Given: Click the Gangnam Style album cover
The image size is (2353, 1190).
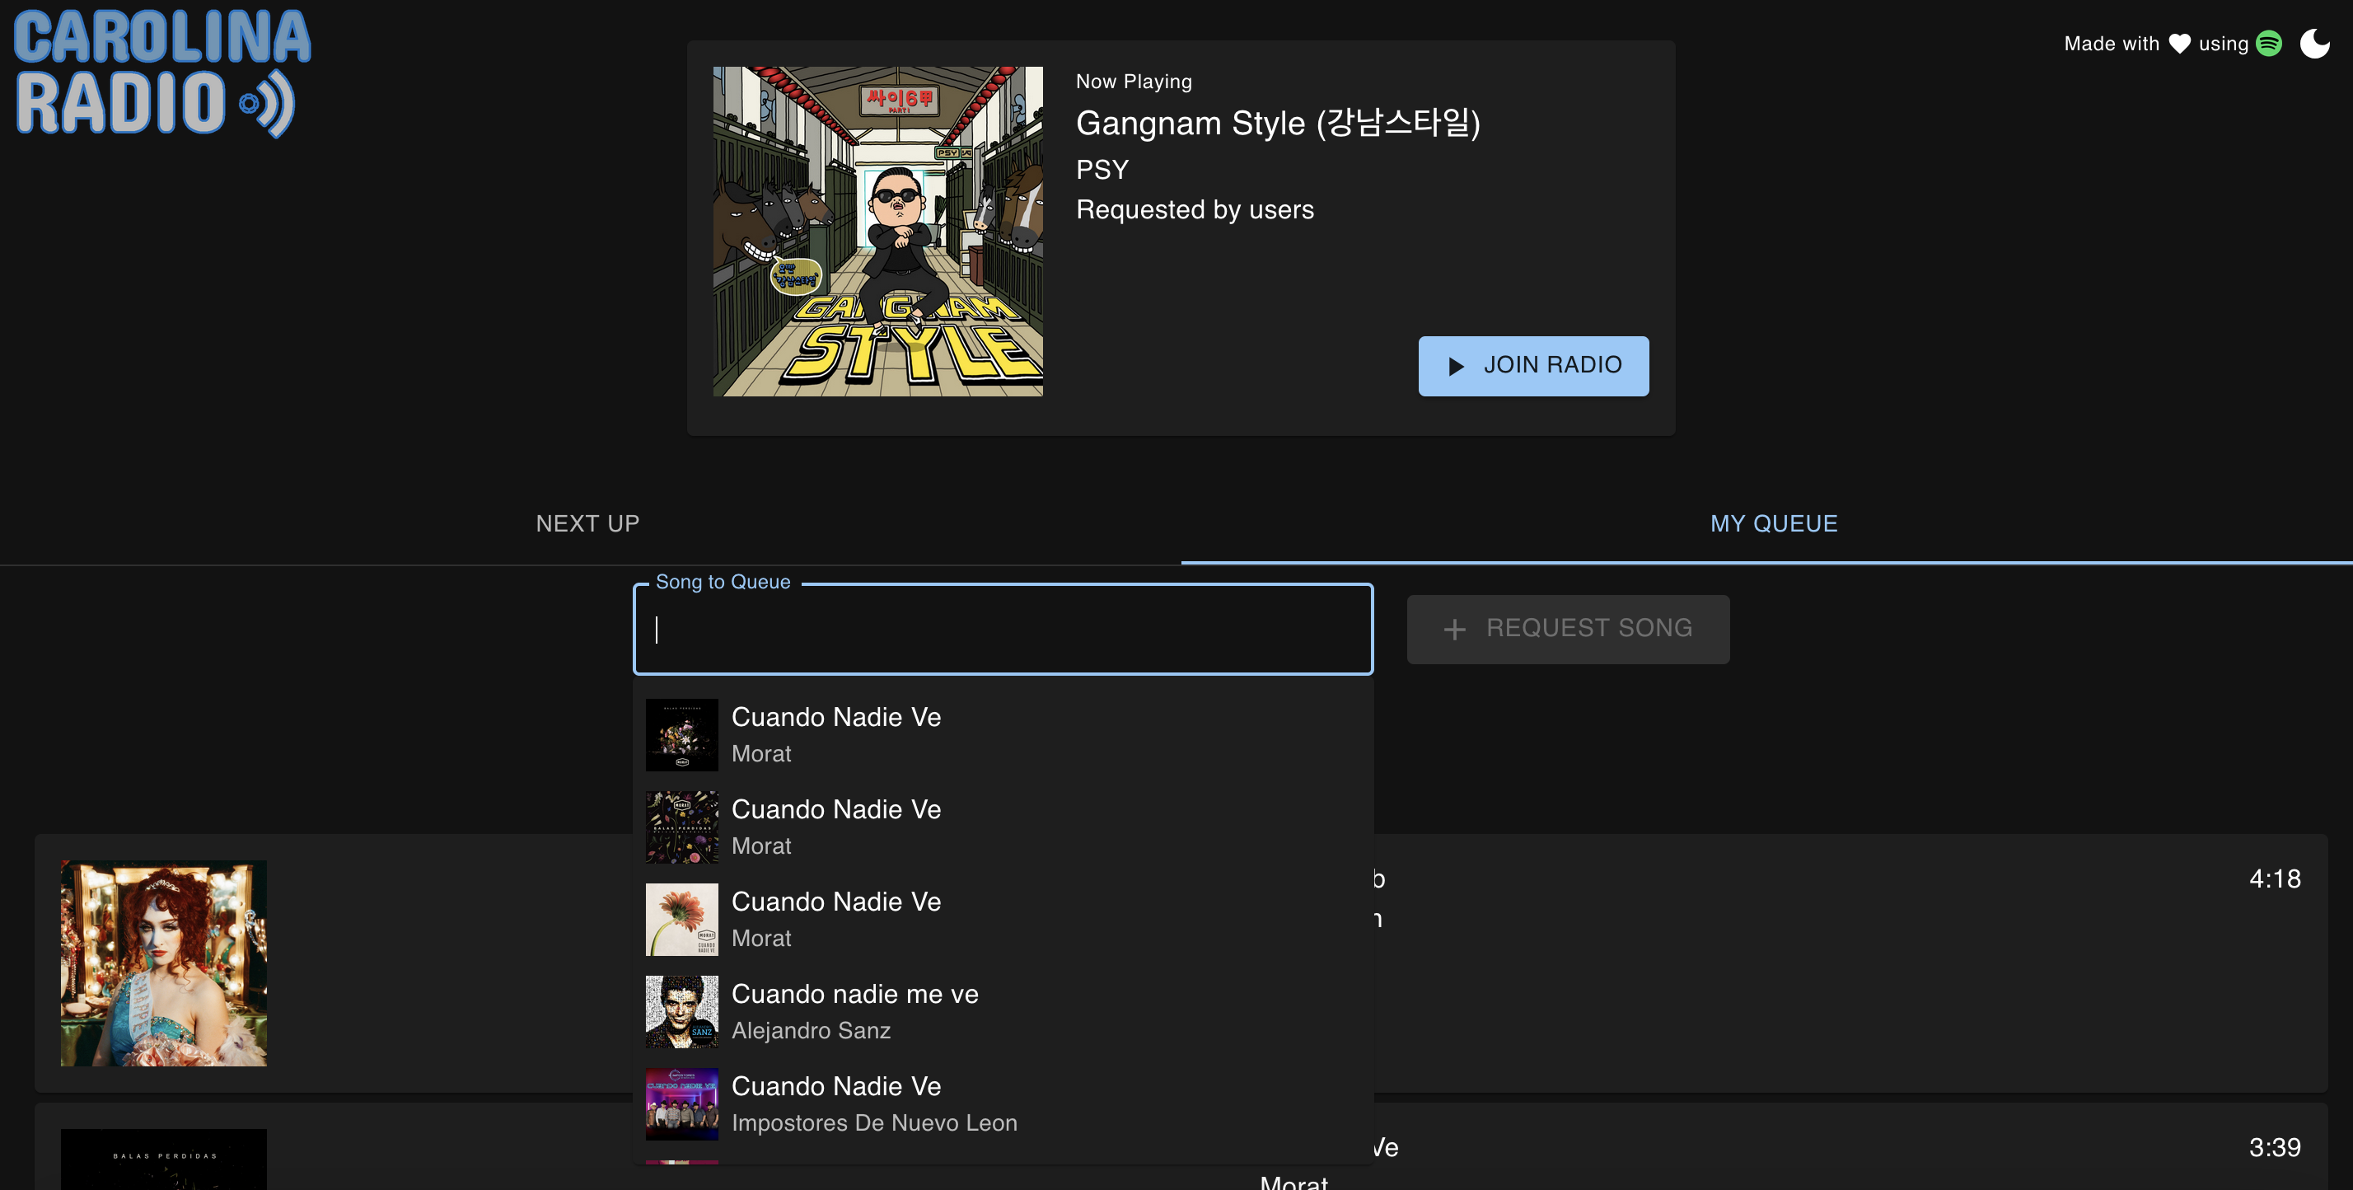Looking at the screenshot, I should click(x=877, y=230).
